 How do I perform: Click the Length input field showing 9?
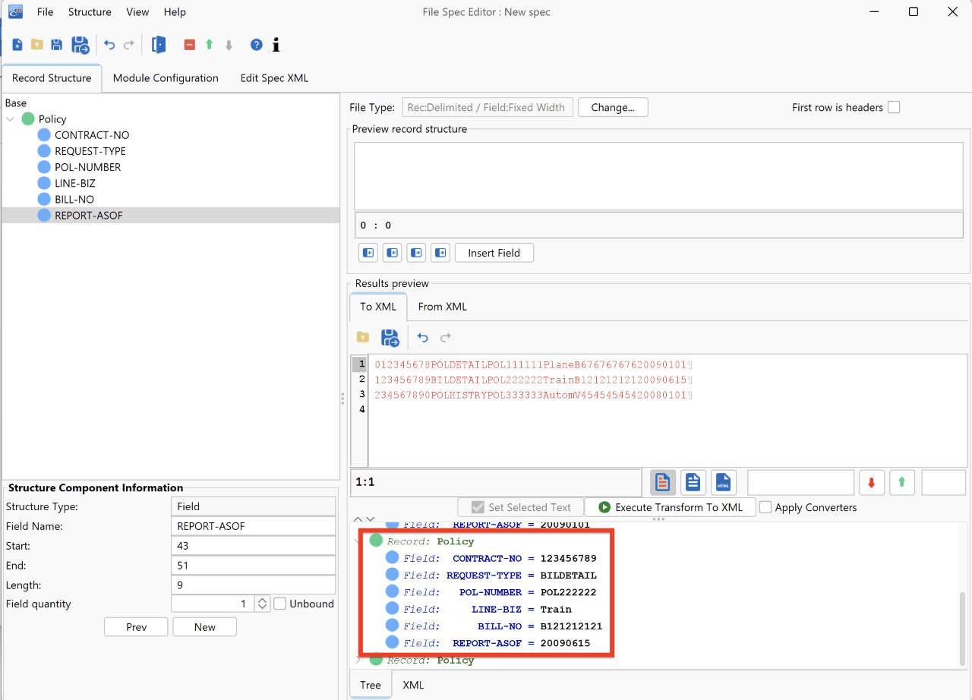coord(254,585)
